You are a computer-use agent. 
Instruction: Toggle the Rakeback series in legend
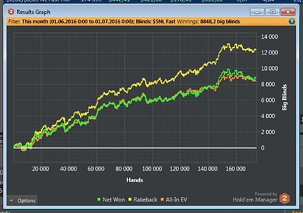tap(143, 200)
